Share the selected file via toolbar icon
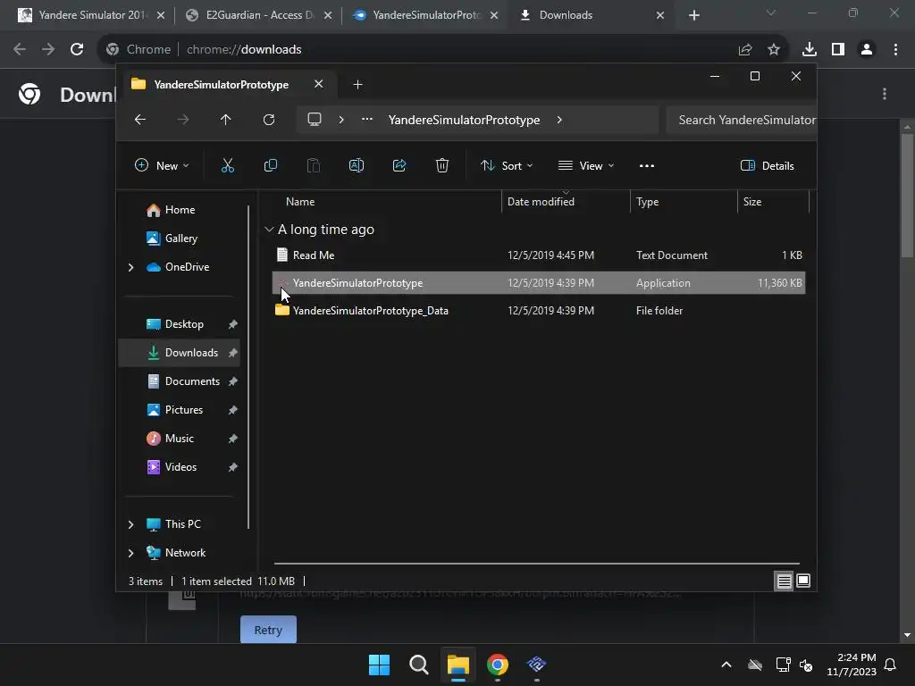Viewport: 915px width, 686px height. [399, 165]
